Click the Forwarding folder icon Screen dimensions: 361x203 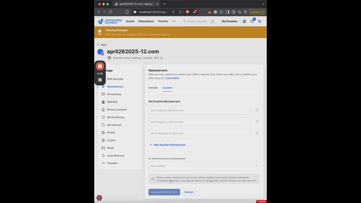click(x=103, y=94)
